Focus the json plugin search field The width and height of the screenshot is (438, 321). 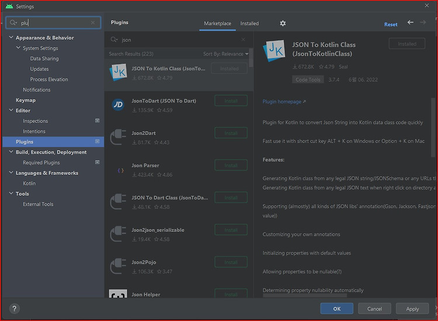(x=179, y=40)
